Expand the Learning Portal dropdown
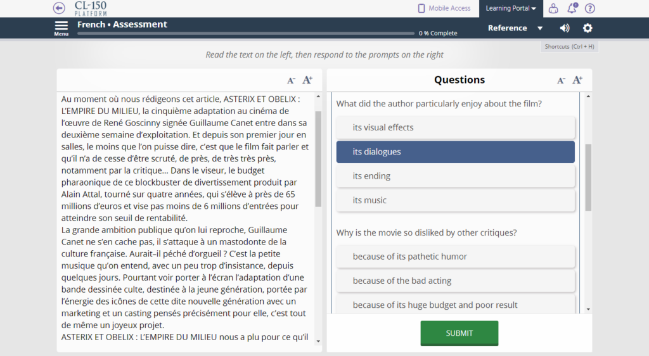This screenshot has width=649, height=356. pos(511,8)
